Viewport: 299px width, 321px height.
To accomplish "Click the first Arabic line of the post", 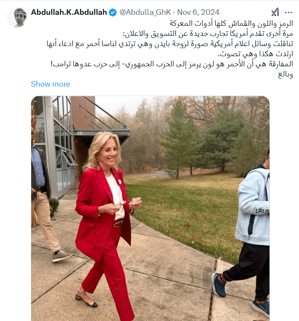I will 231,23.
